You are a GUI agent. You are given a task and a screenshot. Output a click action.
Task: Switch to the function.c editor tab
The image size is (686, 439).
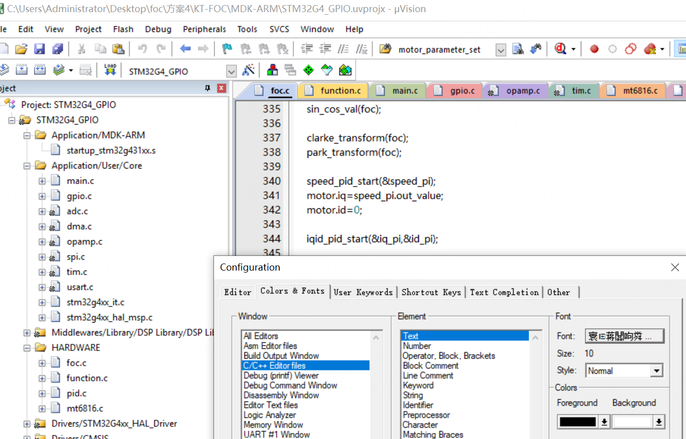(333, 91)
